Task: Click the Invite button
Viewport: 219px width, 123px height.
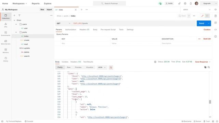Action: [x=169, y=3]
